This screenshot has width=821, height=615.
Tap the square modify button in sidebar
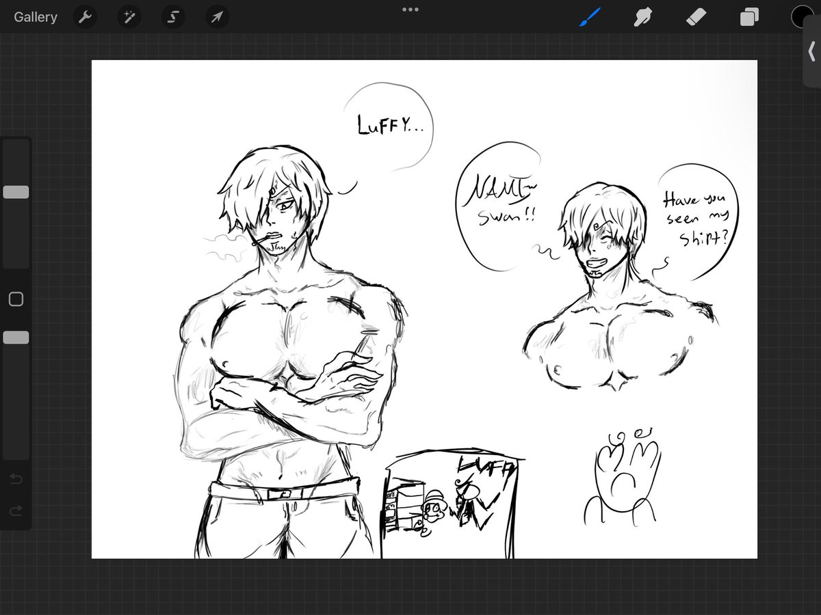[x=16, y=299]
